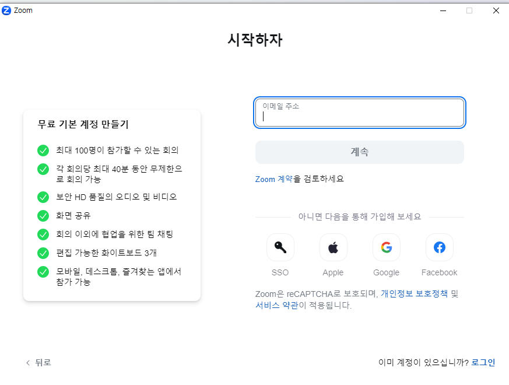Sign up with Google account
The image size is (509, 385).
point(386,247)
